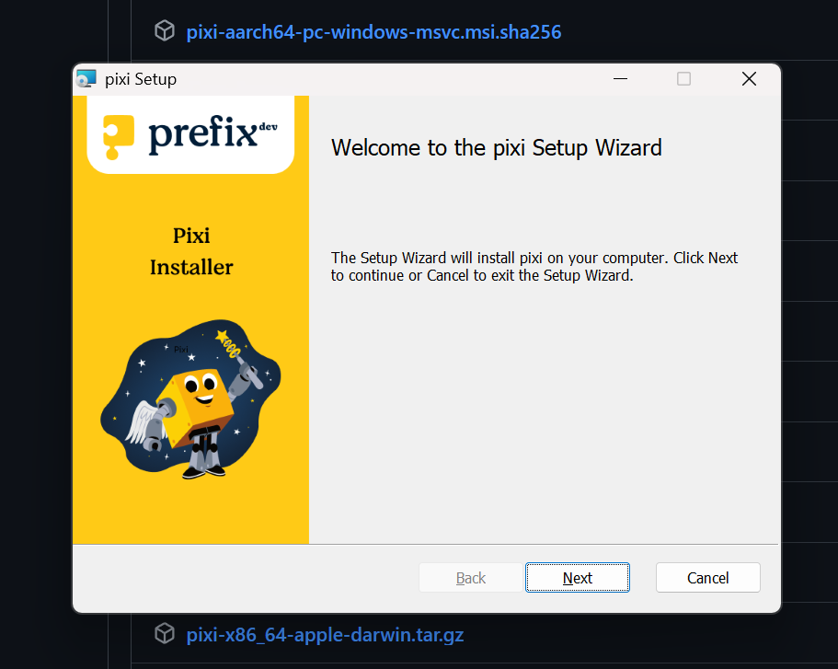The width and height of the screenshot is (838, 669).
Task: Click the "Welcome to the pixi Setup Wizard" heading
Action: click(x=496, y=147)
